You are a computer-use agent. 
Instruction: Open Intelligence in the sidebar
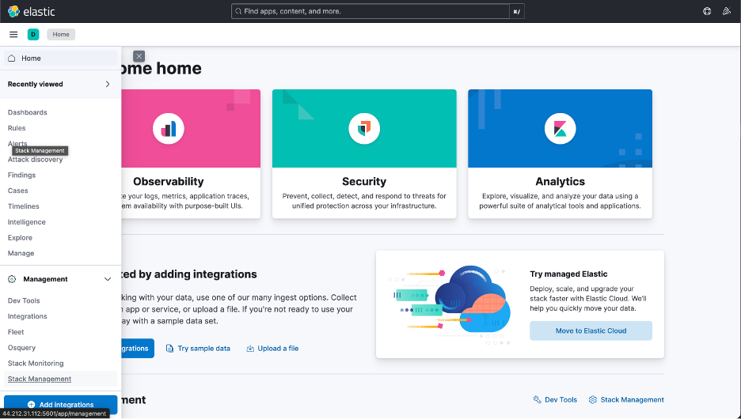point(26,222)
